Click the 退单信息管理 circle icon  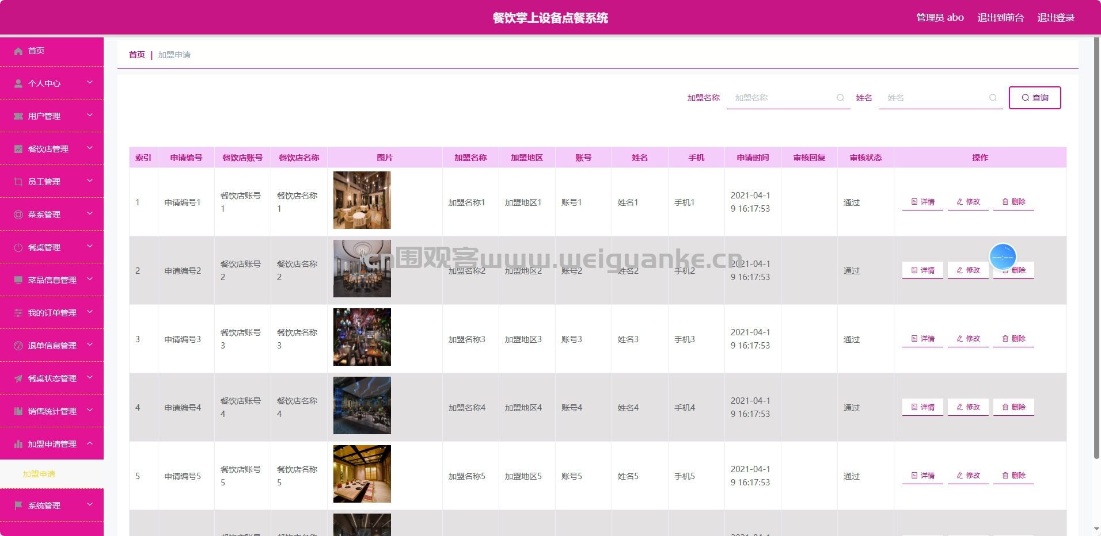tap(18, 346)
